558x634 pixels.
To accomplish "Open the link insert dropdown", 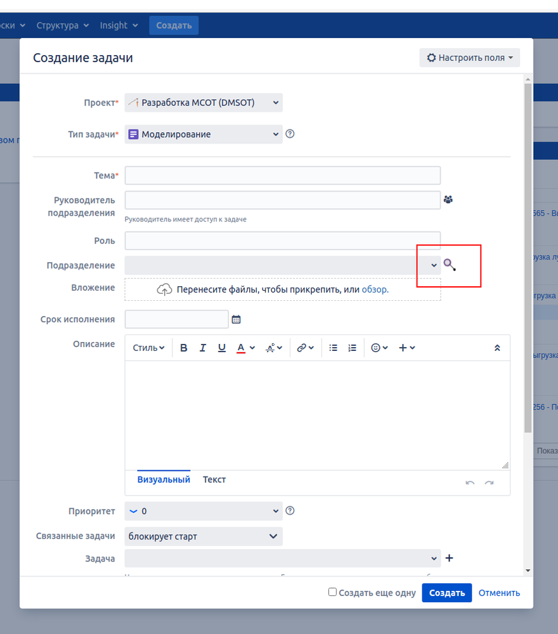I will pos(305,348).
